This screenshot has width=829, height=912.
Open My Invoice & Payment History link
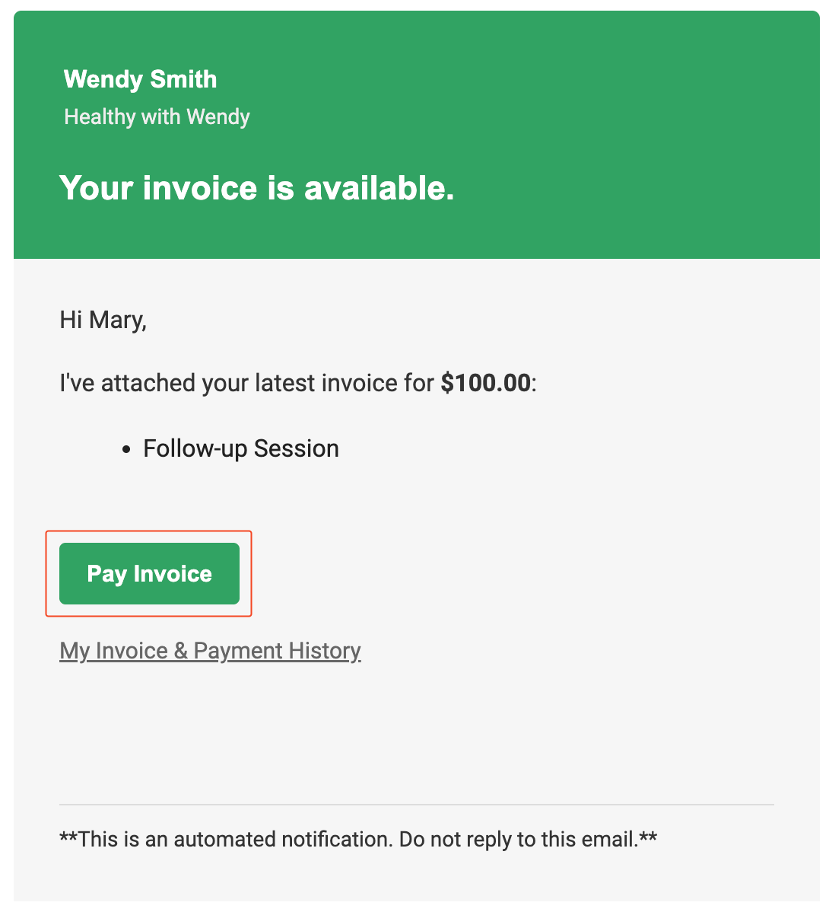click(210, 651)
